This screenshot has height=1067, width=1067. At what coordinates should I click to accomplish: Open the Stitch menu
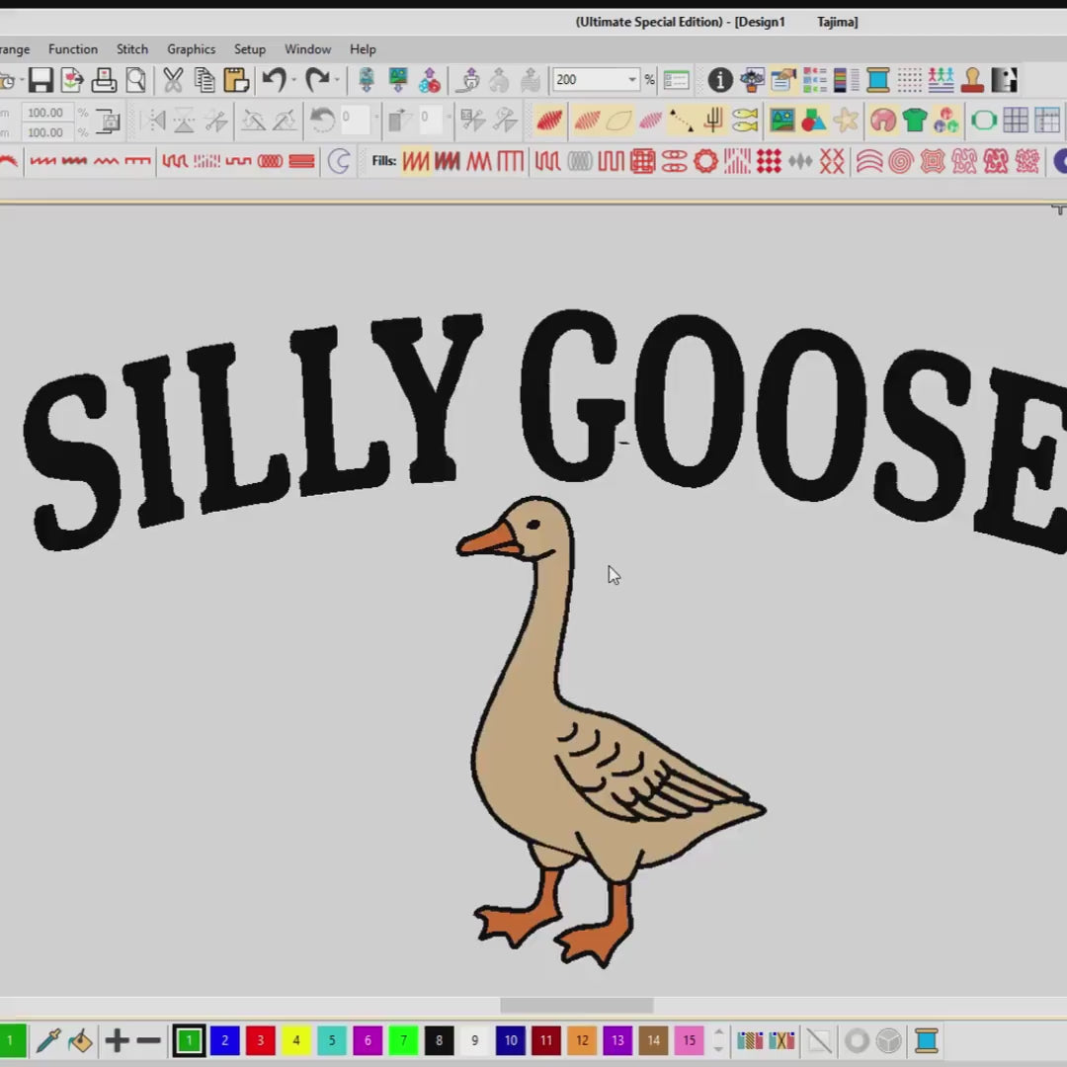[x=132, y=49]
